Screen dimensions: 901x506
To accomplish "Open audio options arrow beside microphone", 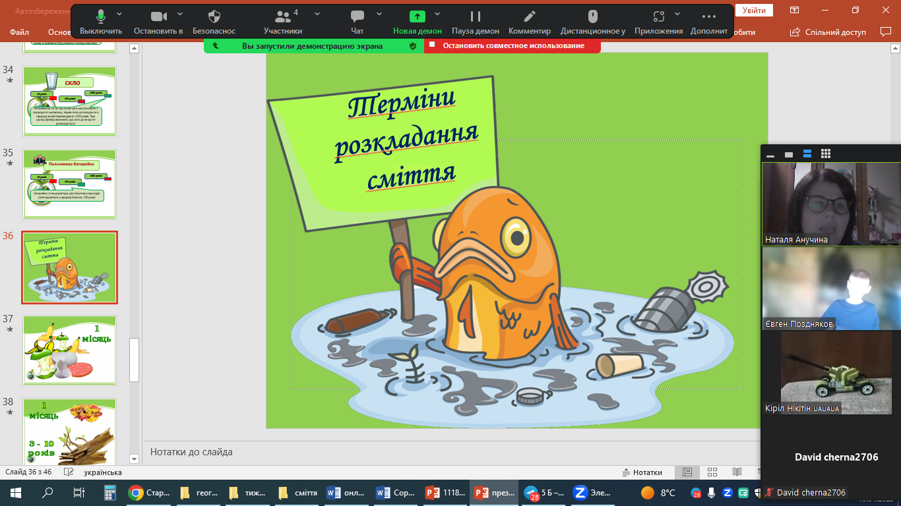I will click(119, 14).
